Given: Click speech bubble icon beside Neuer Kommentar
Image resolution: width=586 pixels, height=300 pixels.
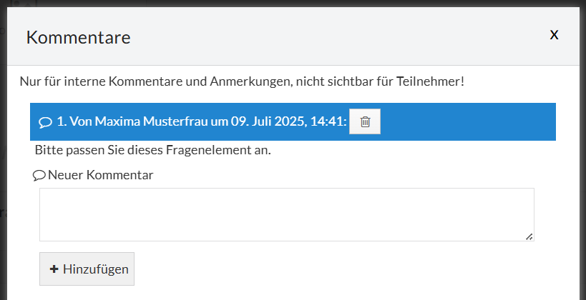Looking at the screenshot, I should pos(39,175).
